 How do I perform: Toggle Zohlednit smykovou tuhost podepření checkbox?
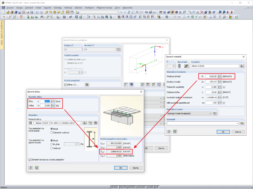(46, 159)
